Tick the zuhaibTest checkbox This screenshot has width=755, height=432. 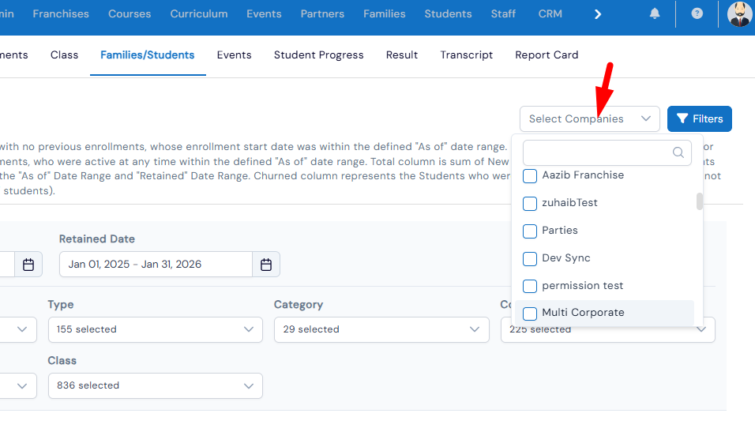click(x=530, y=203)
